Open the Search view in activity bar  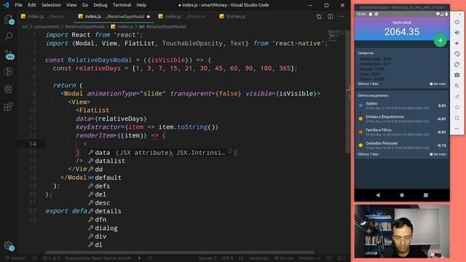click(8, 37)
